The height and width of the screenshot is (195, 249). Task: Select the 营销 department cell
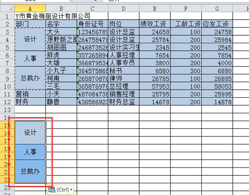point(30,94)
